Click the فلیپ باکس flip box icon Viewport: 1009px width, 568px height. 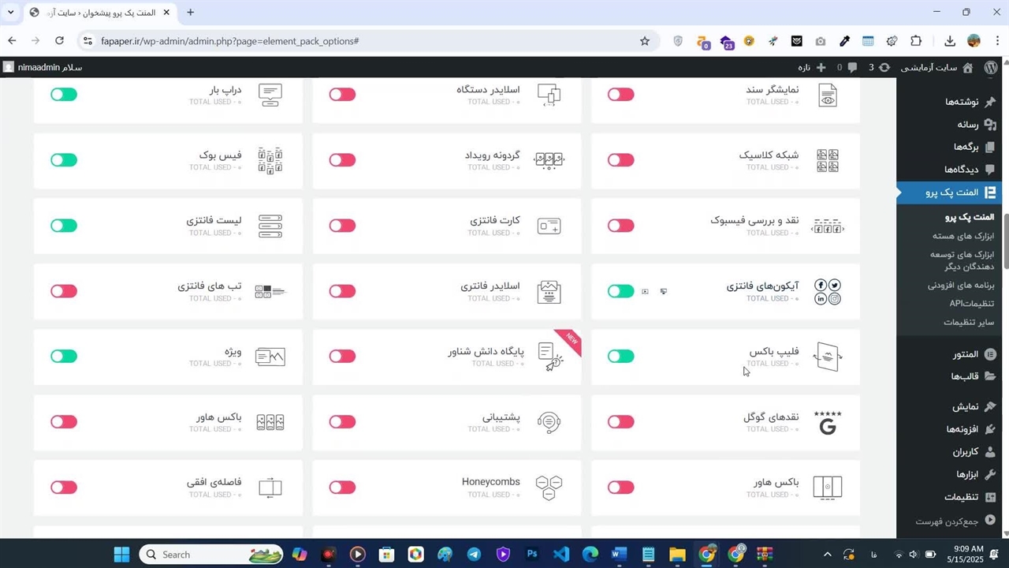(x=827, y=357)
